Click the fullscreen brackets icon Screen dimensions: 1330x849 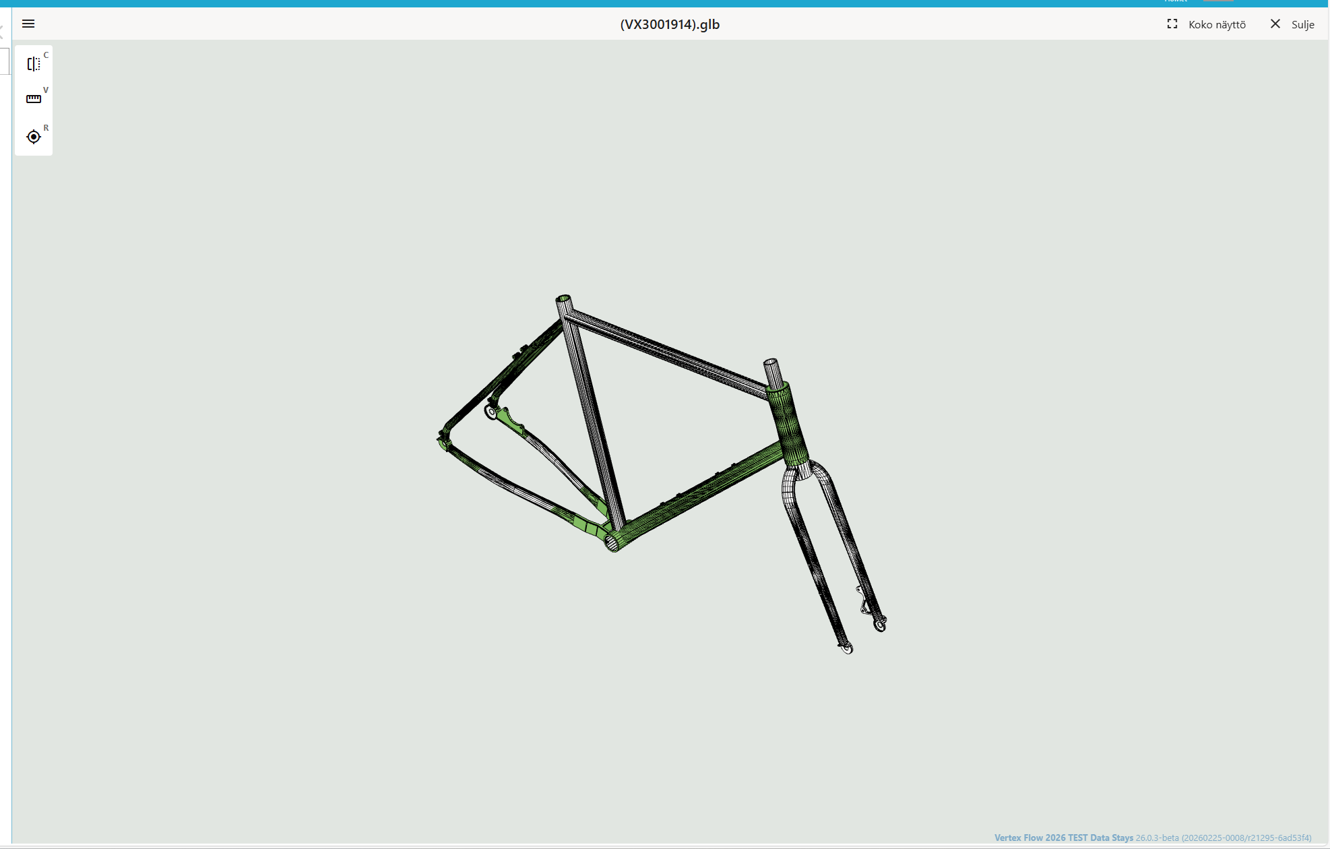click(x=1172, y=24)
